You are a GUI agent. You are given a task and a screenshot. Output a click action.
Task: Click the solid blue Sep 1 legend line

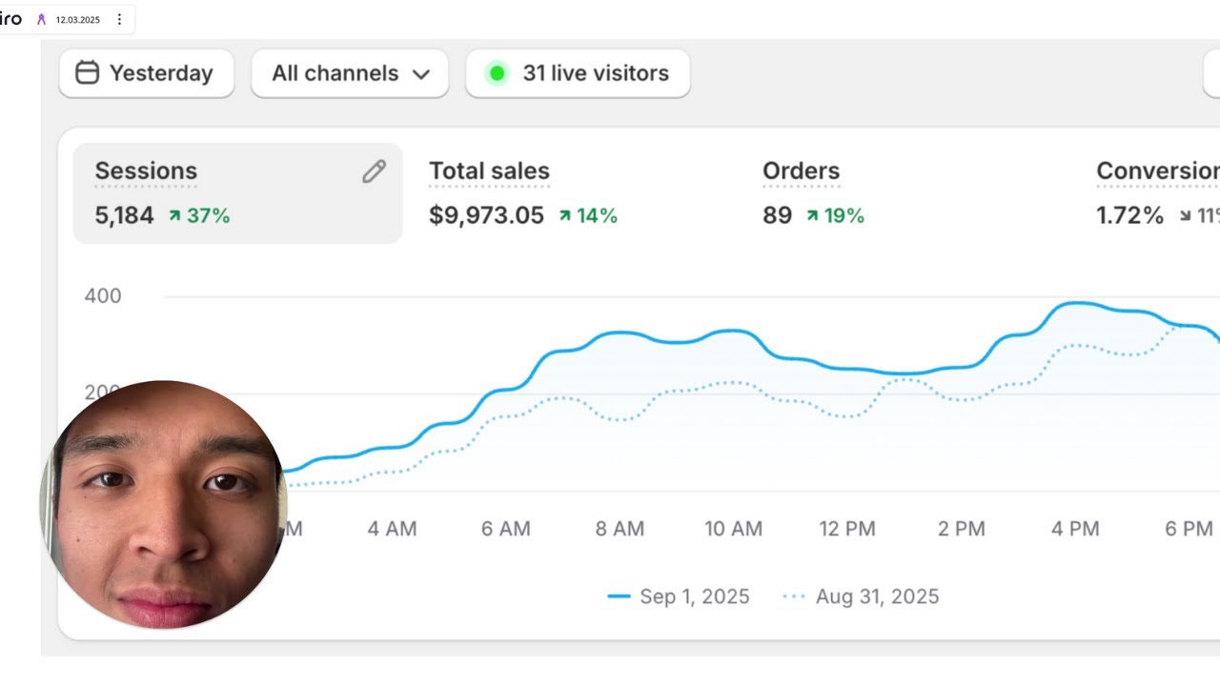619,596
